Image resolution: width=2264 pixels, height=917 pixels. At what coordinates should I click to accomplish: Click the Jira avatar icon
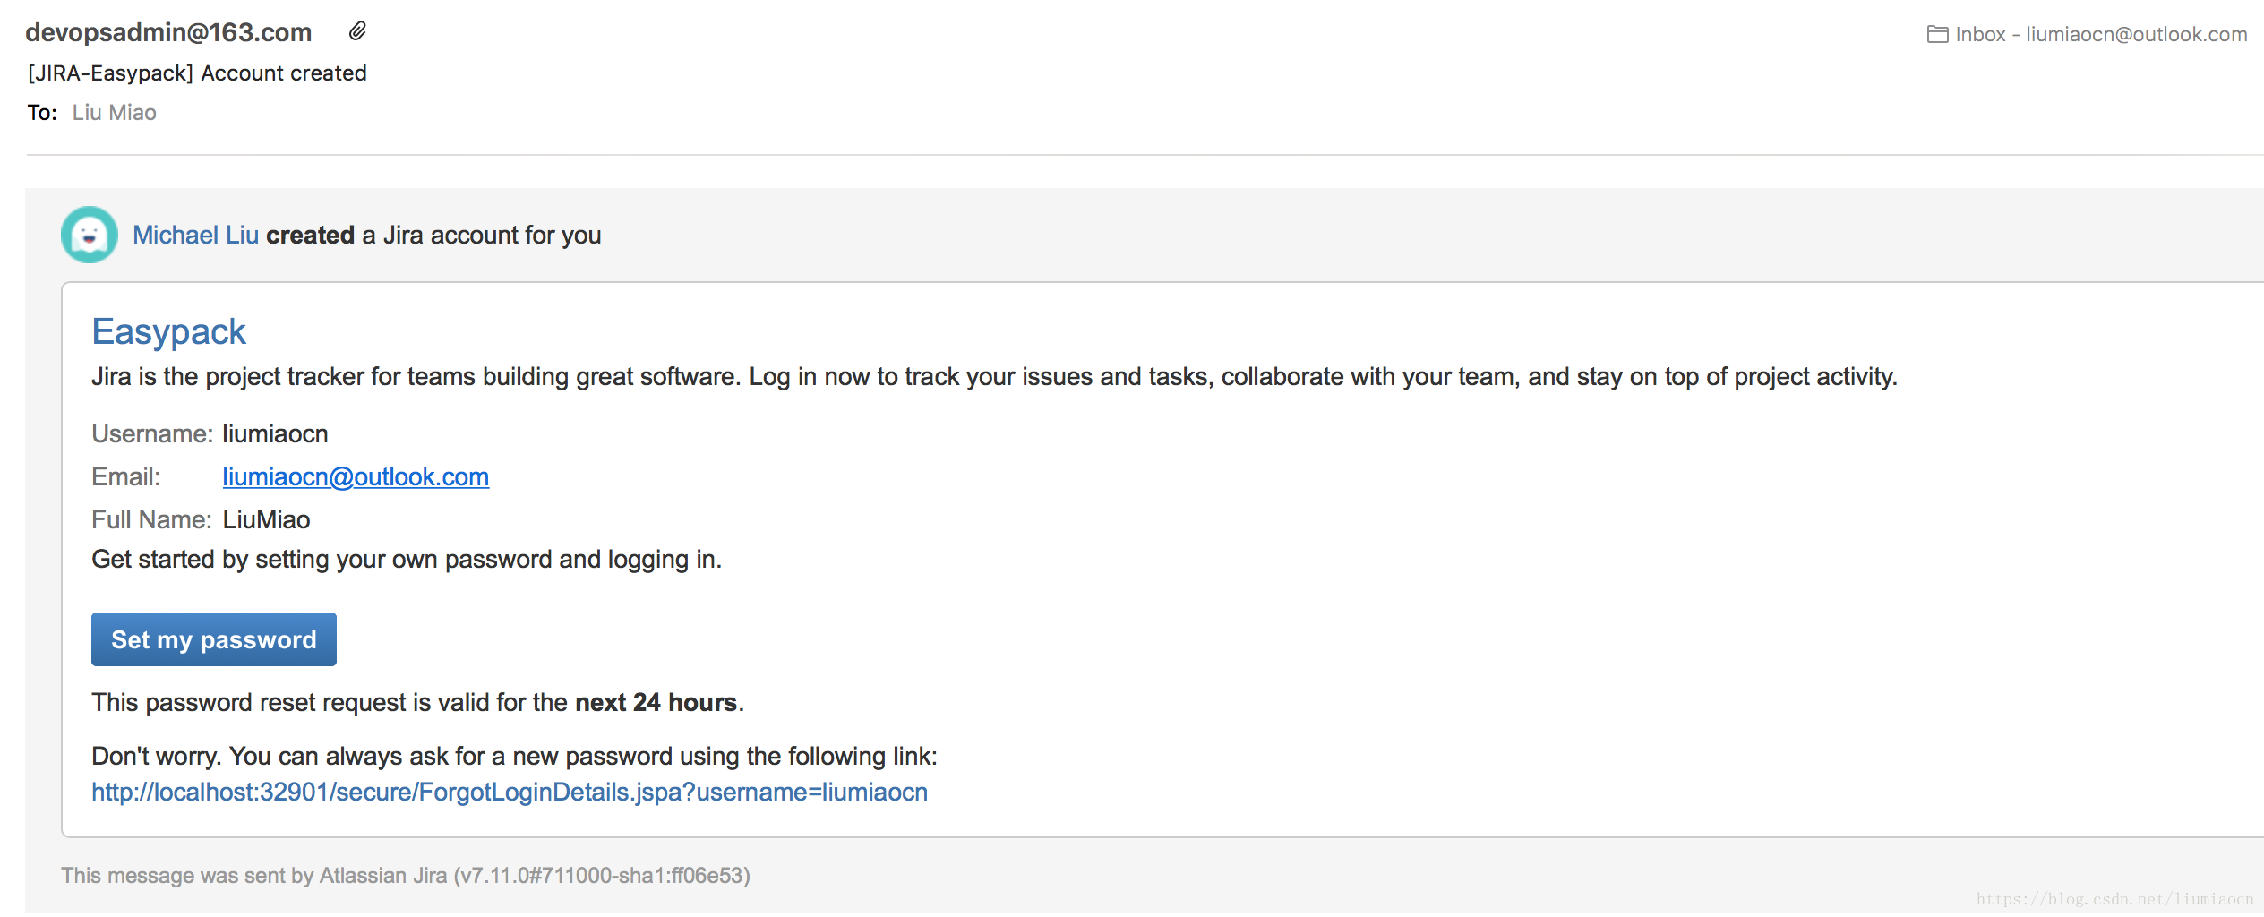click(x=90, y=235)
